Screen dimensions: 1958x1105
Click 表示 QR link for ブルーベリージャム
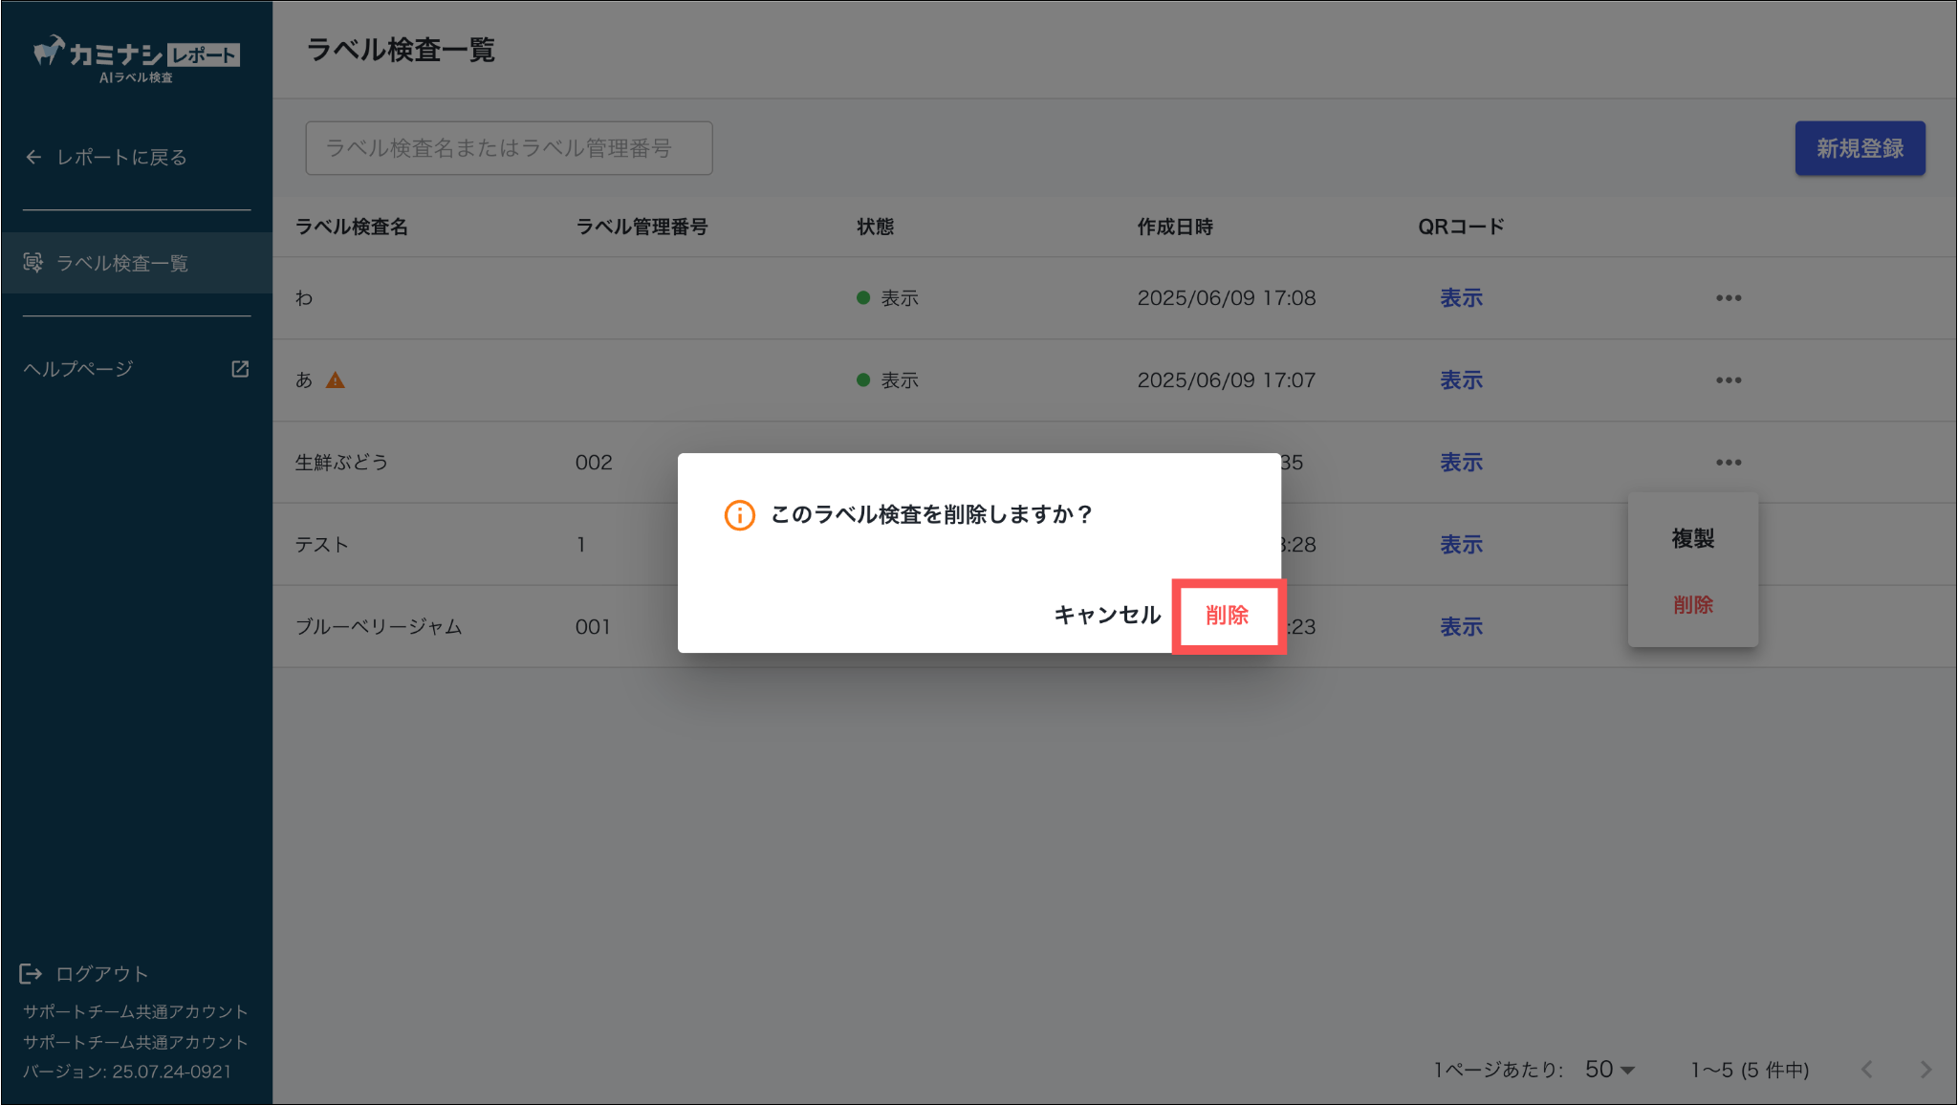pyautogui.click(x=1461, y=627)
